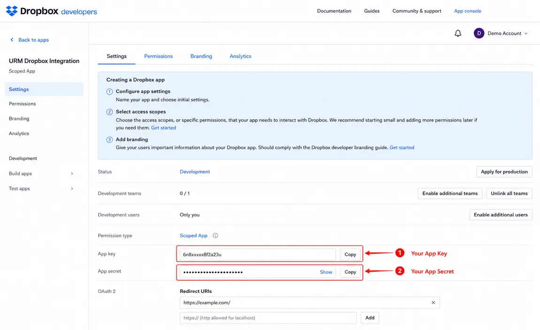Open Get started link for branding guide
The width and height of the screenshot is (540, 330).
[x=402, y=147]
